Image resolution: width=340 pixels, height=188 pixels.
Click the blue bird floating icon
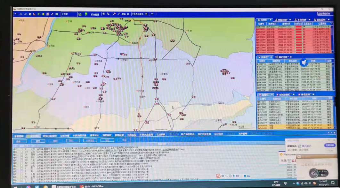[x=304, y=63]
